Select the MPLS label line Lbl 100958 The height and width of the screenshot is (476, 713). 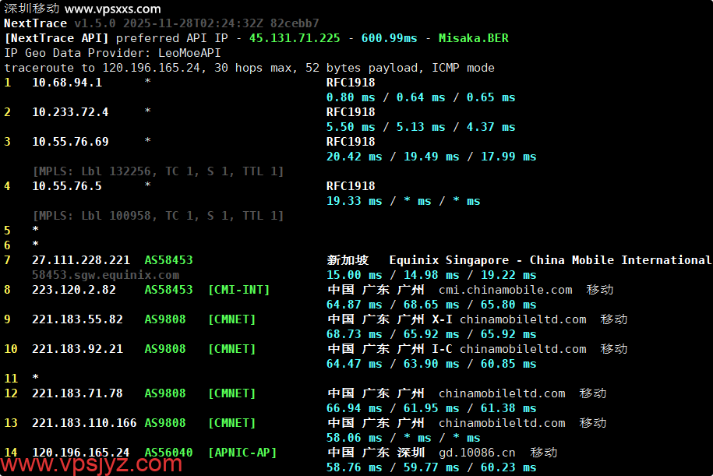[158, 216]
